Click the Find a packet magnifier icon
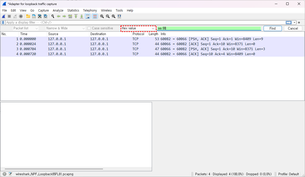This screenshot has width=305, height=177. [x=53, y=16]
